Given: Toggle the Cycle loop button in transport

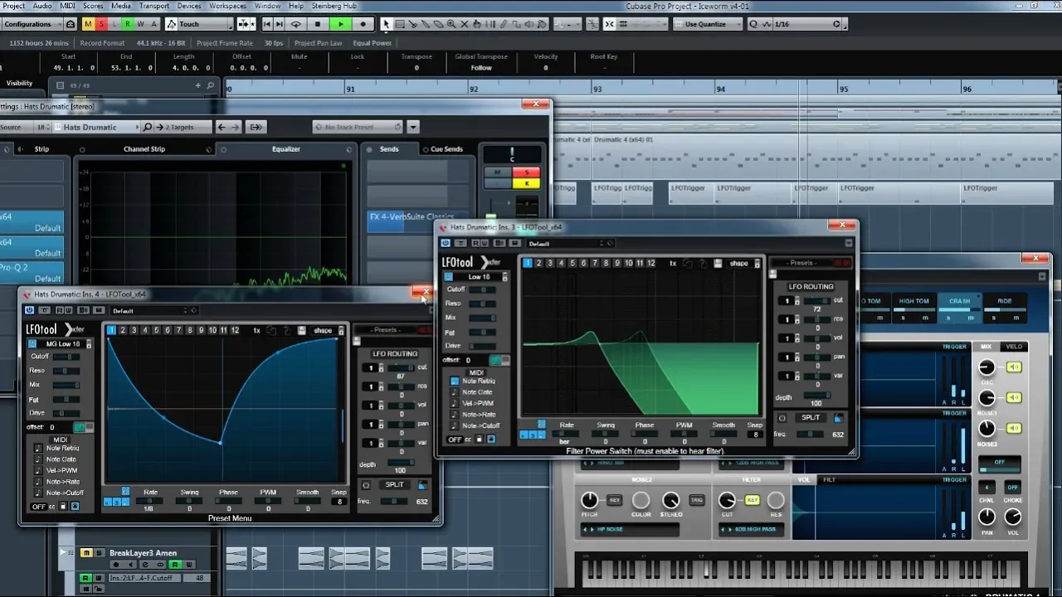Looking at the screenshot, I should click(296, 24).
